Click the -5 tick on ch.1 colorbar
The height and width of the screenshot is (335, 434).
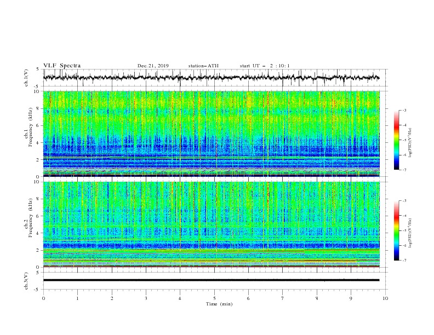coord(404,140)
